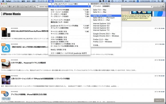Select Safari iOS 6.1 — iPad user agent
Image resolution: width=166 pixels, height=104 pixels.
106,20
